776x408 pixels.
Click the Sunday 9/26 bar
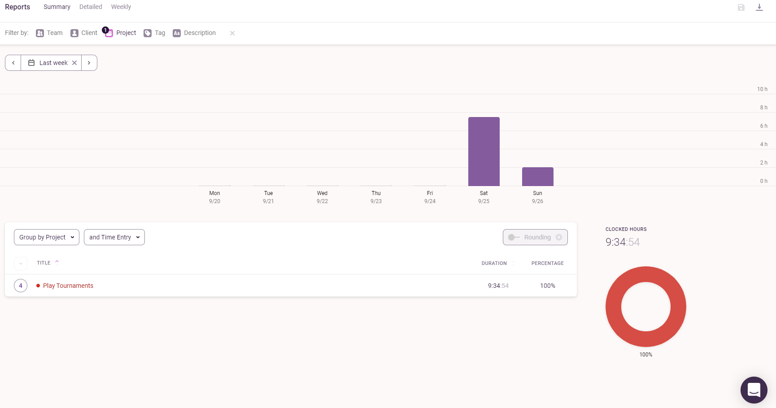tap(538, 177)
